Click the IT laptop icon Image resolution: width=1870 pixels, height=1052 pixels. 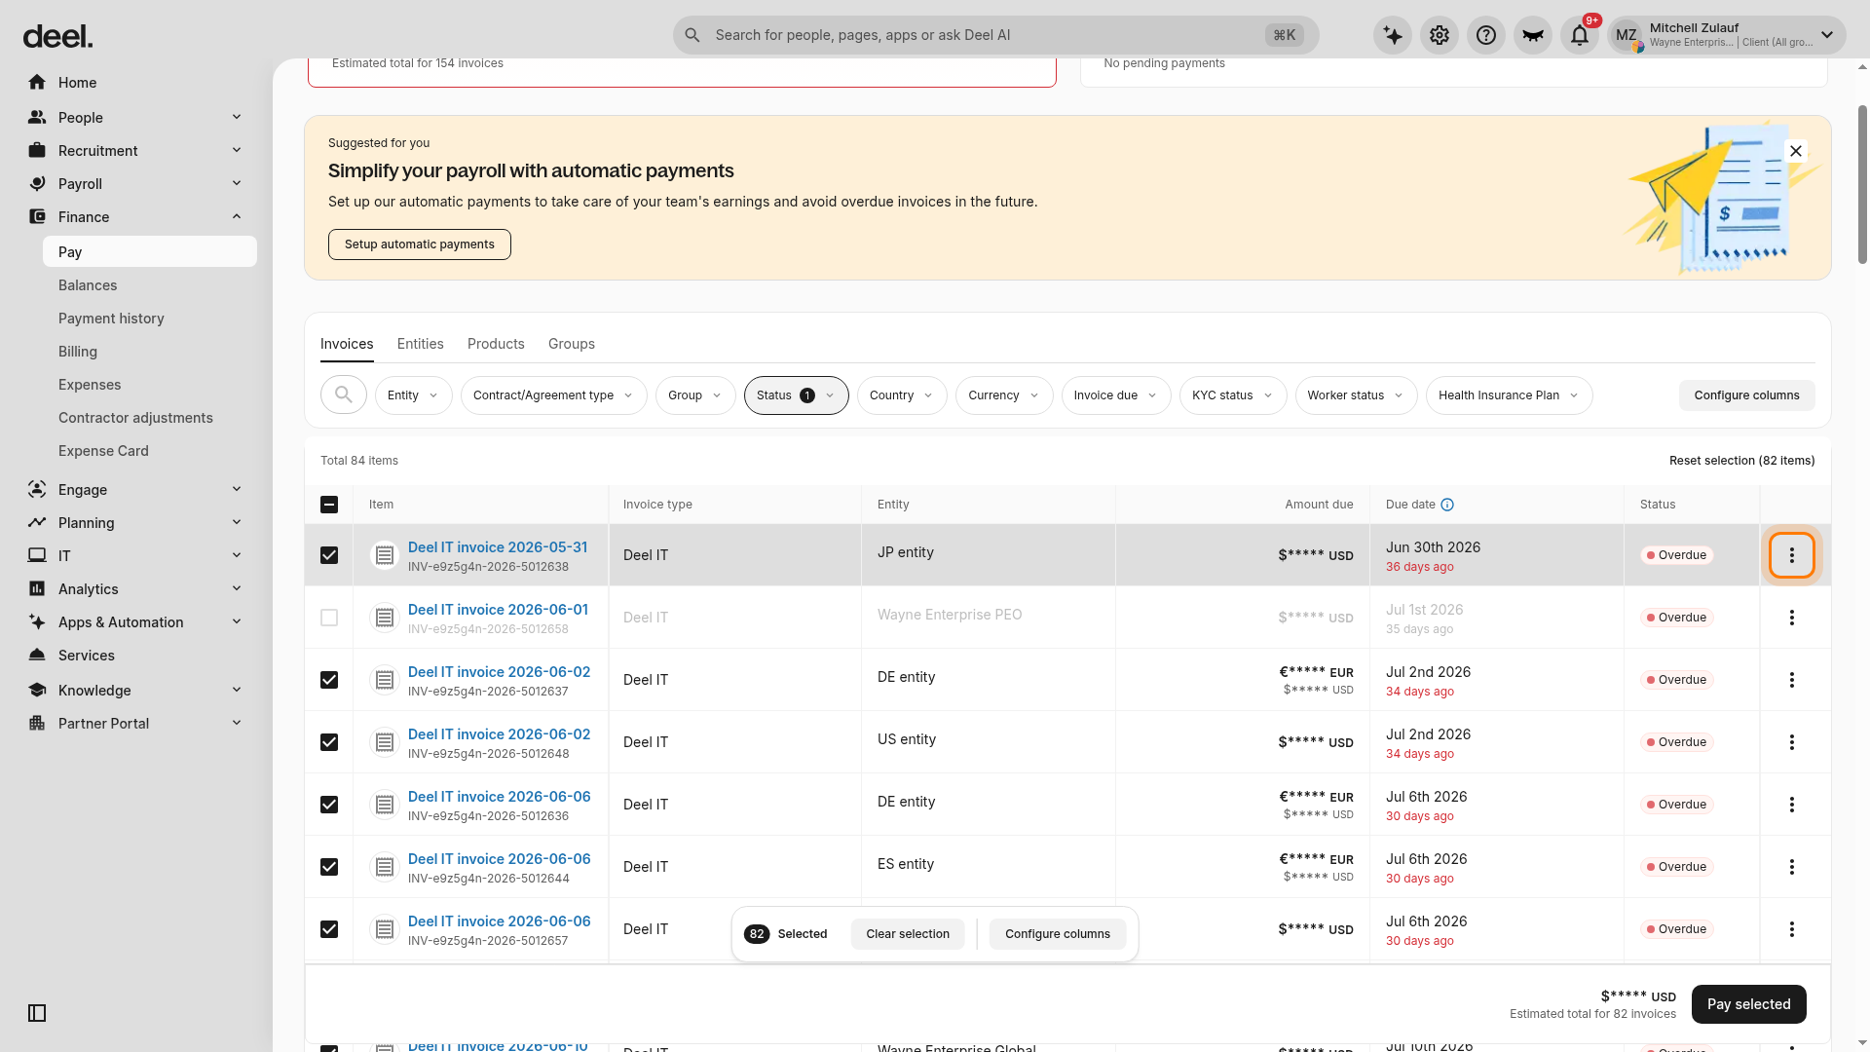[x=37, y=556]
